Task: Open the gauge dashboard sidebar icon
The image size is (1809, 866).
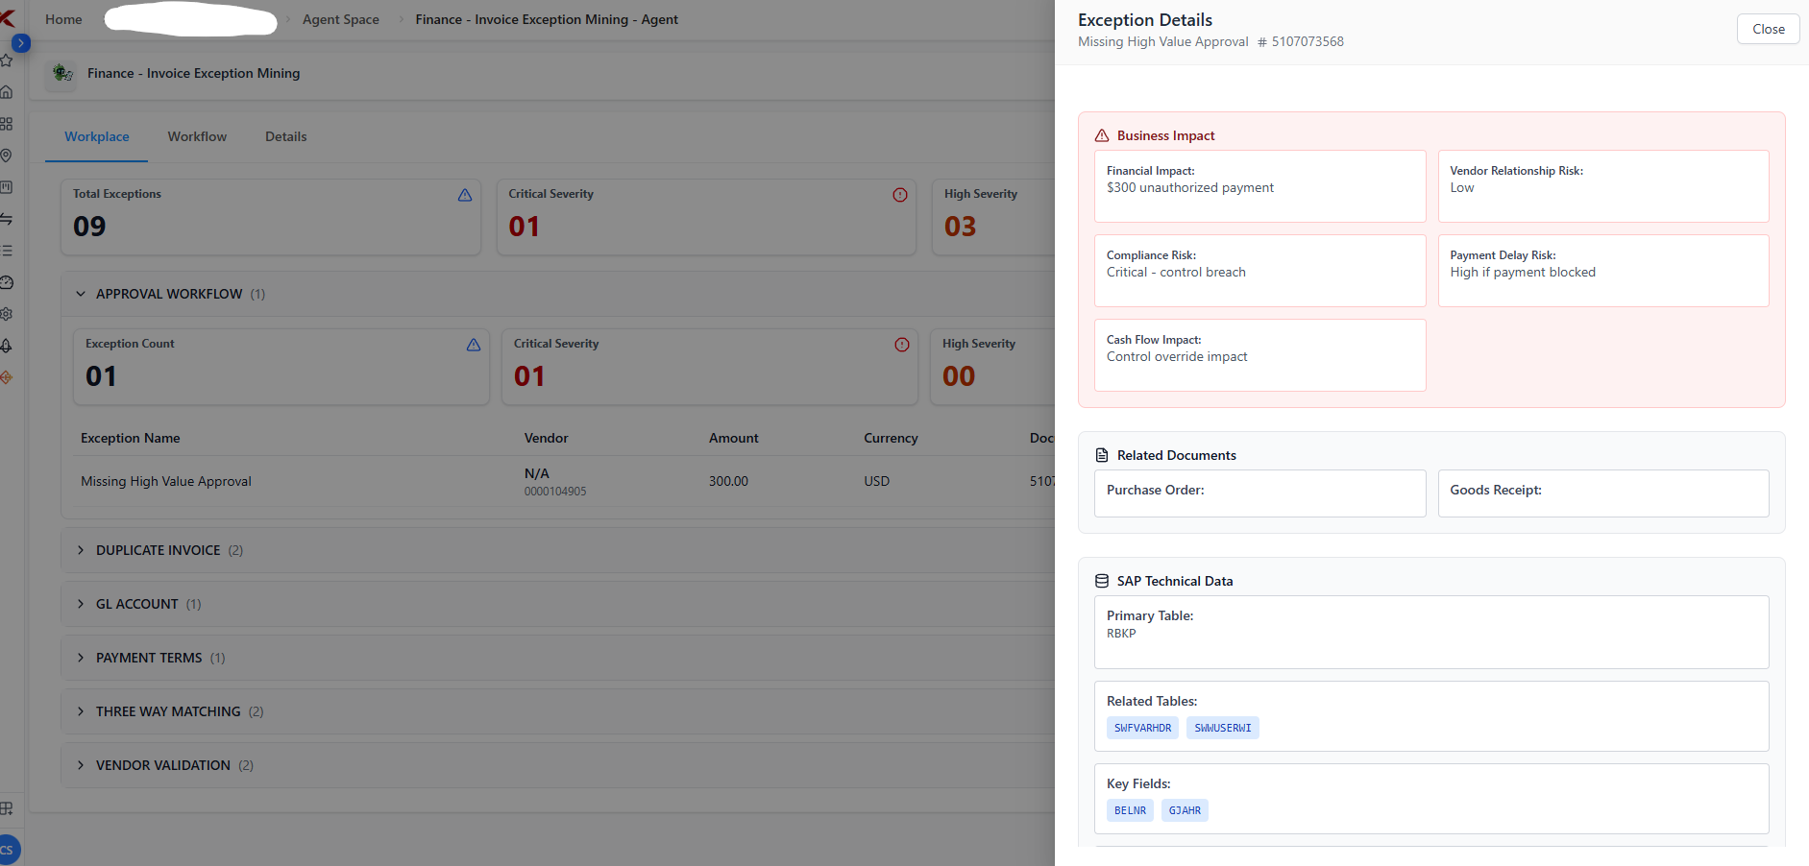Action: 7,282
